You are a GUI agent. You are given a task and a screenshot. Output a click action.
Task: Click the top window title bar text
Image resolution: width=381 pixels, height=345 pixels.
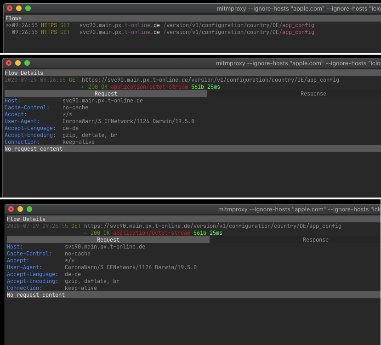pyautogui.click(x=299, y=9)
